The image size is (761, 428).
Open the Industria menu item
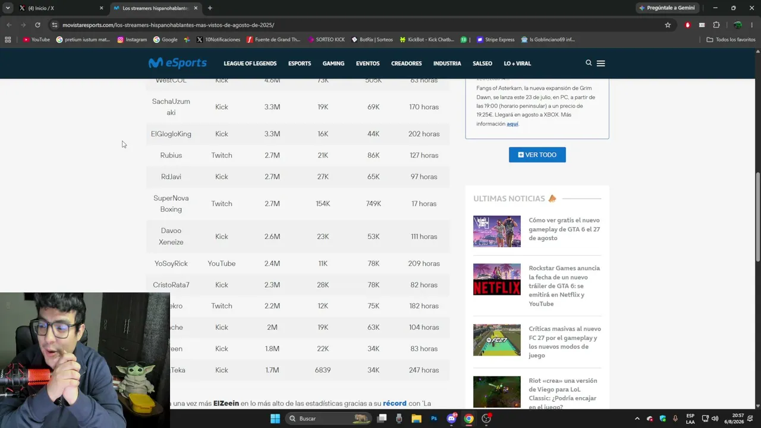click(447, 64)
